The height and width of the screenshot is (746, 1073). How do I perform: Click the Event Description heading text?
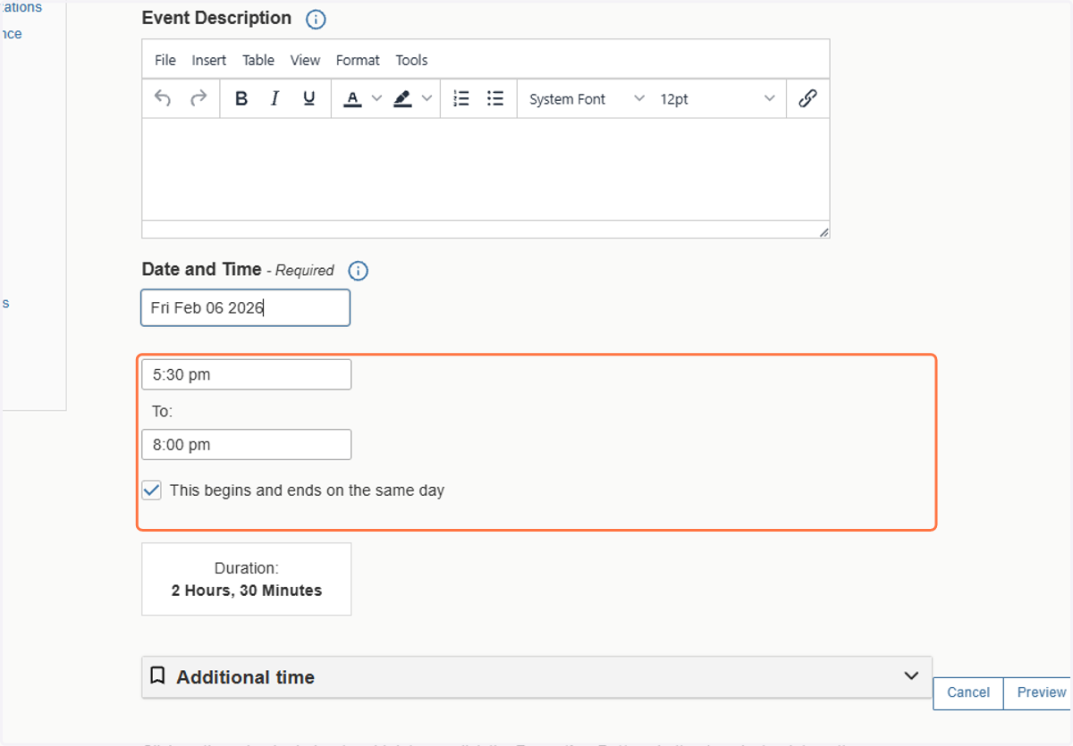tap(216, 18)
